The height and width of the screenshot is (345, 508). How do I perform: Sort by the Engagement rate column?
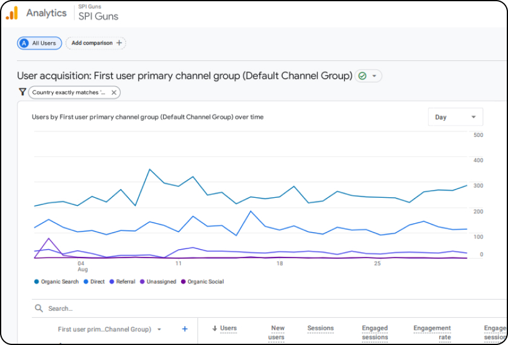432,332
